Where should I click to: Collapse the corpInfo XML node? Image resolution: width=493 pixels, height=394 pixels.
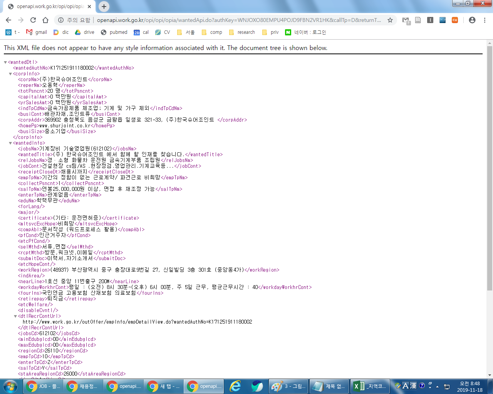point(10,74)
